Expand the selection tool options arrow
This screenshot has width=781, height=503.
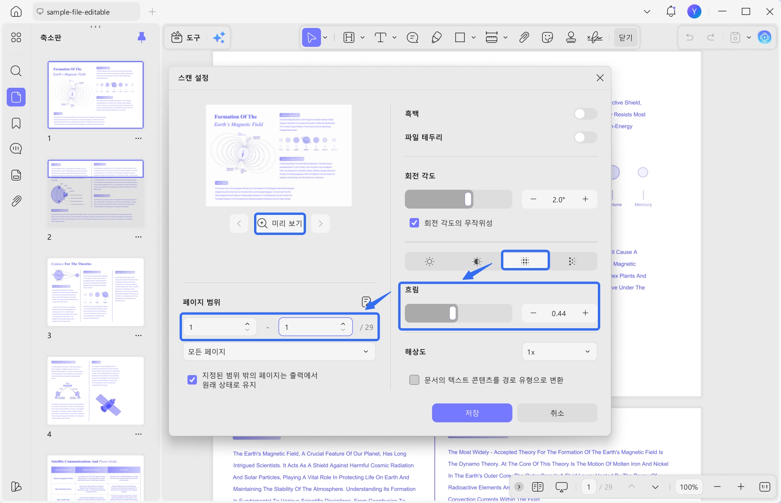325,37
